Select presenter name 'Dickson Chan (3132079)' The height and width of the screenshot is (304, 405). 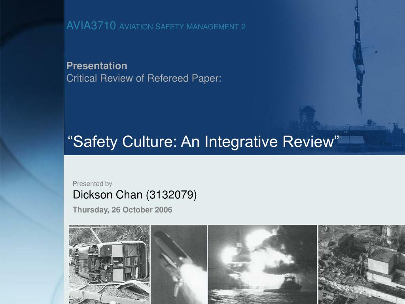tap(134, 195)
